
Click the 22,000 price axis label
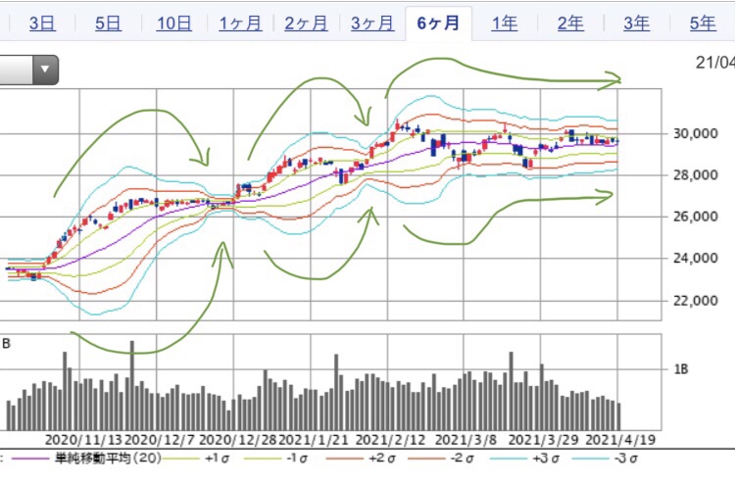[x=695, y=301]
